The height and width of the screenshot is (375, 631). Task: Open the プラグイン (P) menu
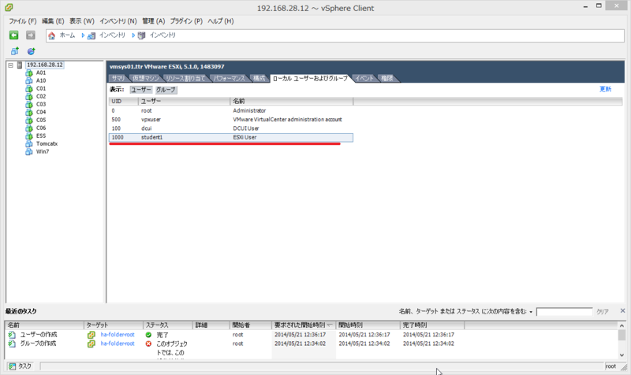[x=186, y=21]
